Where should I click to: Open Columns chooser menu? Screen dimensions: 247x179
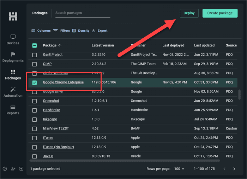(x=41, y=31)
